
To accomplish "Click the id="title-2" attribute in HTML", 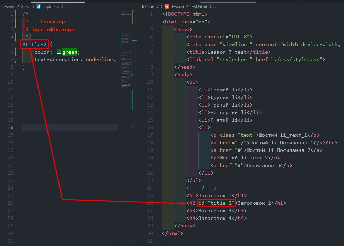I will 216,203.
